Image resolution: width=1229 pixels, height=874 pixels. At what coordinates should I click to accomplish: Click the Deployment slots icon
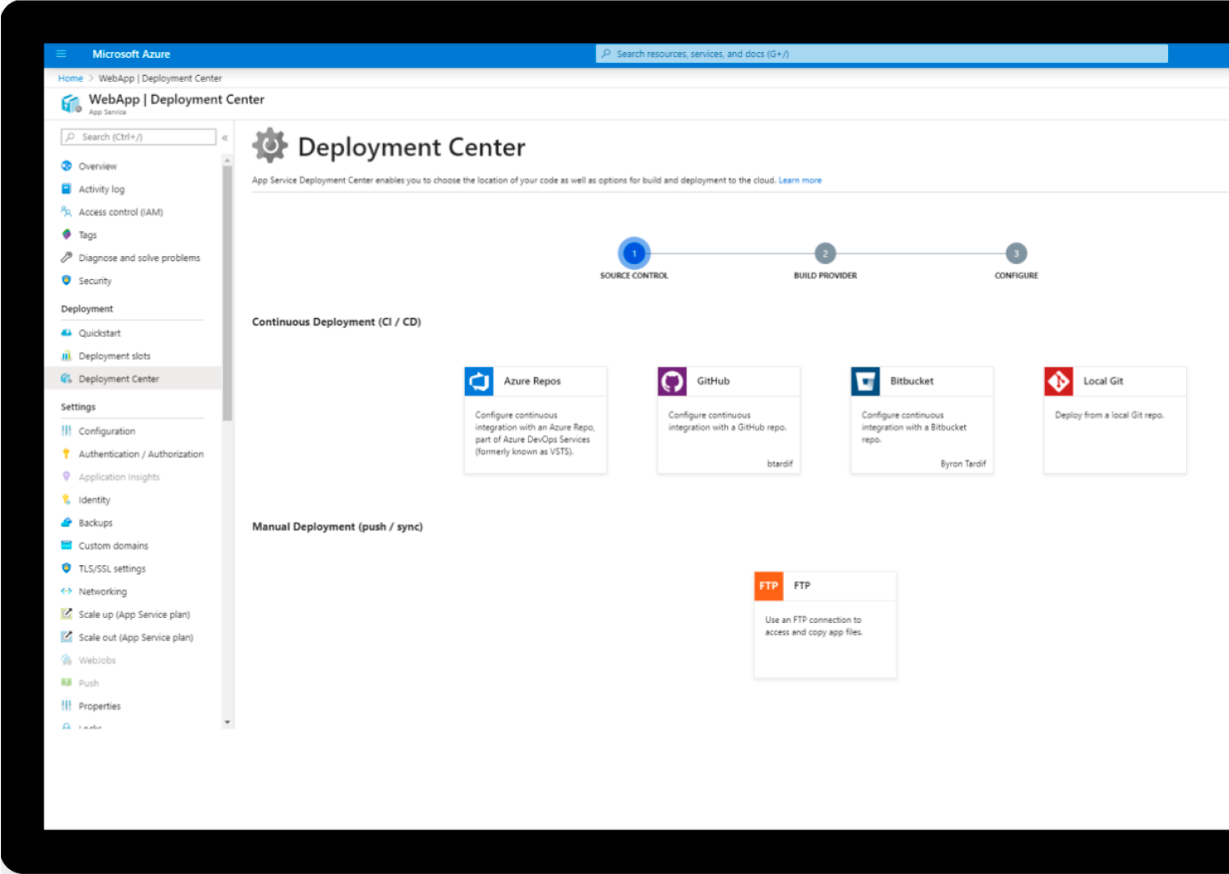pos(66,356)
